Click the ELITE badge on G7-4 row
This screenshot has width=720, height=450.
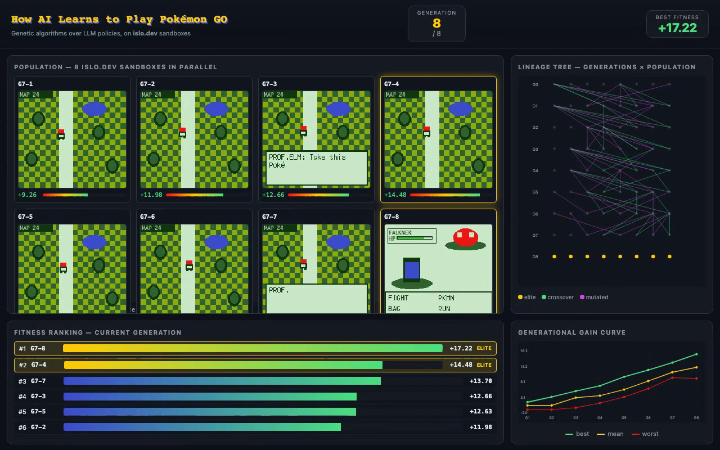pos(484,365)
